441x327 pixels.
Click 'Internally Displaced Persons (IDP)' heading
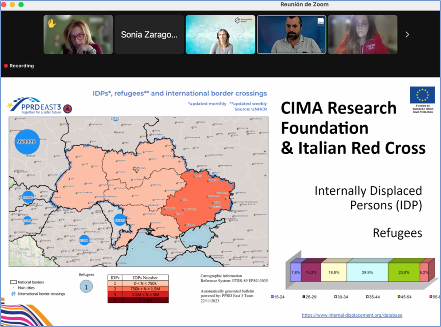point(368,198)
